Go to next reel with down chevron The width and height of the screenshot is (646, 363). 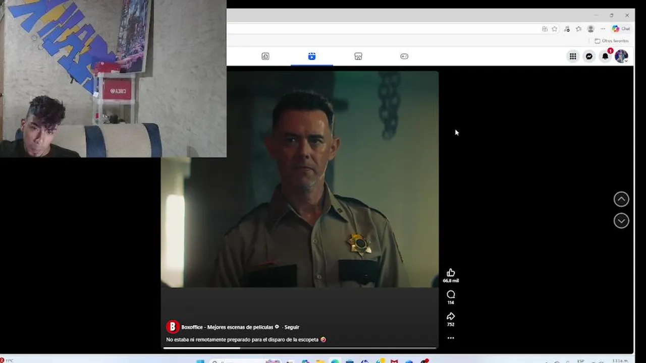pos(621,221)
